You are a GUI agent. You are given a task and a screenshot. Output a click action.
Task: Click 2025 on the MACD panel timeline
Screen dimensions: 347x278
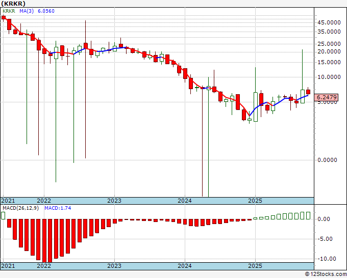pyautogui.click(x=255, y=266)
